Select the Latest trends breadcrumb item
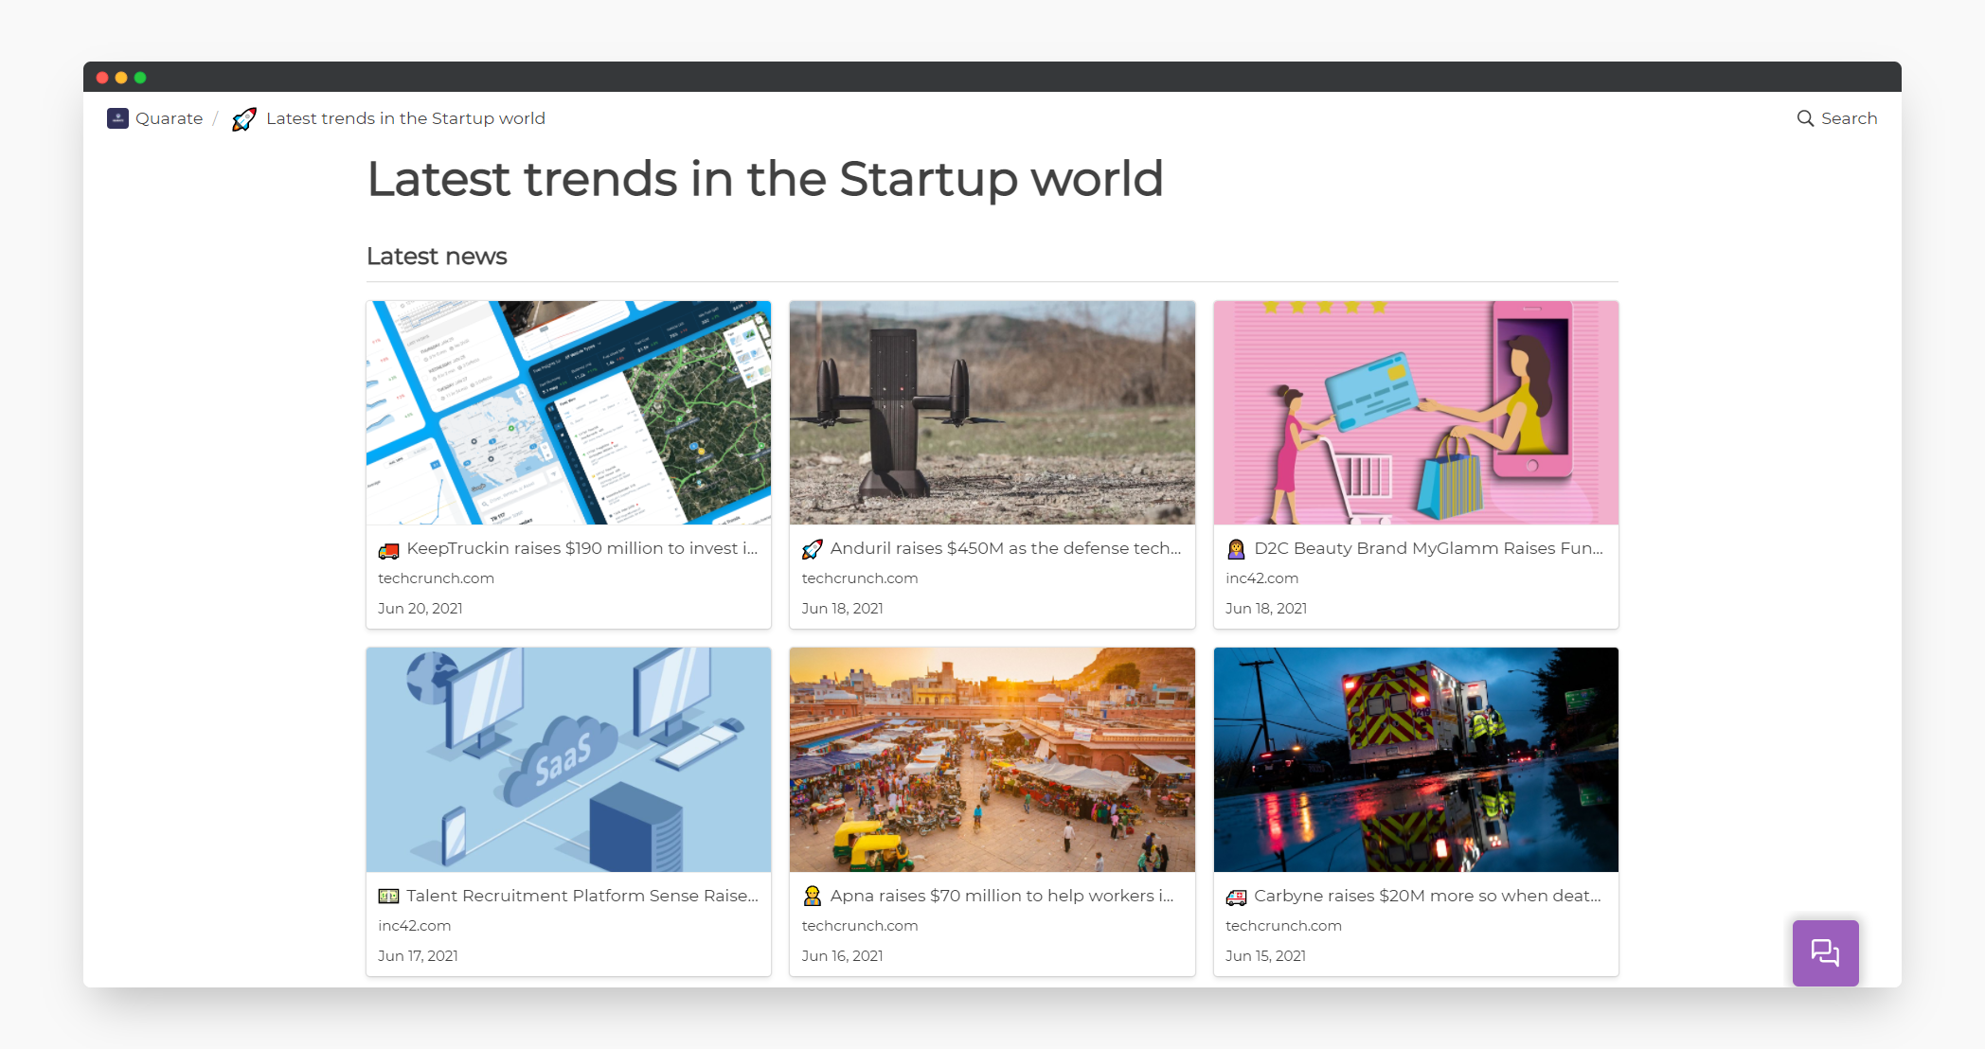The width and height of the screenshot is (1985, 1049). coord(405,118)
